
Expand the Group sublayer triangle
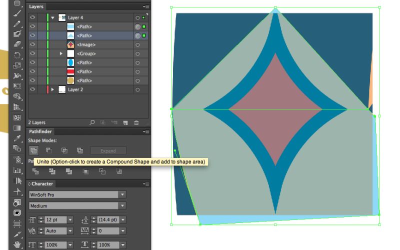tap(61, 53)
